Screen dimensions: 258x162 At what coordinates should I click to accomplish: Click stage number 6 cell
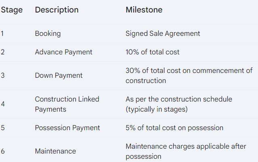pyautogui.click(x=3, y=151)
